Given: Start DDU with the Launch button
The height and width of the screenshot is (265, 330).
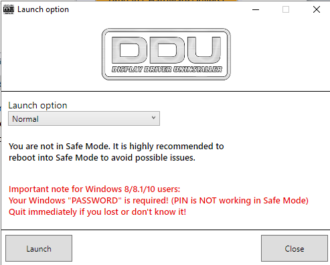Looking at the screenshot, I should [x=39, y=248].
